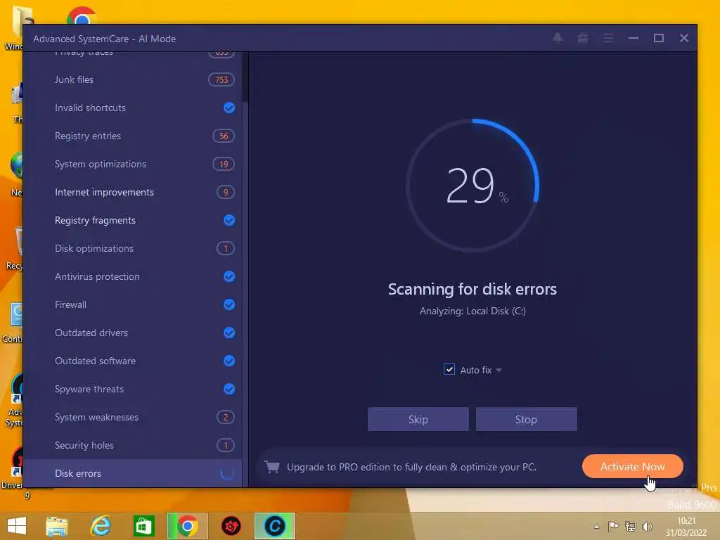Click the Outdated software blue checkmark
Viewport: 720px width, 540px height.
(229, 361)
